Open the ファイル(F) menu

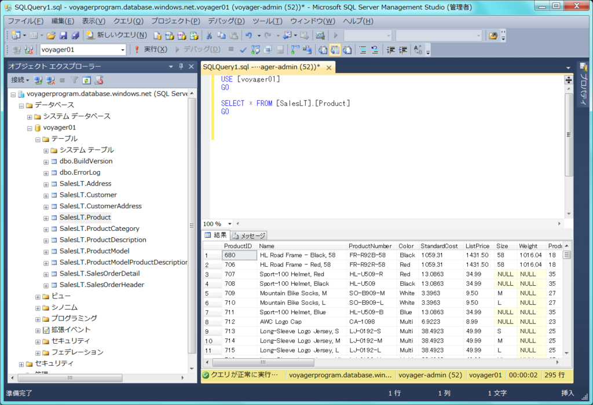[25, 21]
